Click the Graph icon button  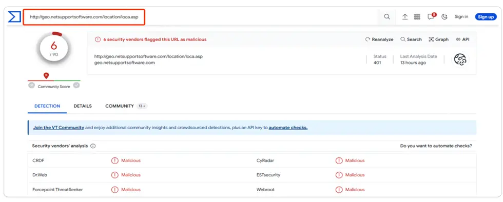438,39
